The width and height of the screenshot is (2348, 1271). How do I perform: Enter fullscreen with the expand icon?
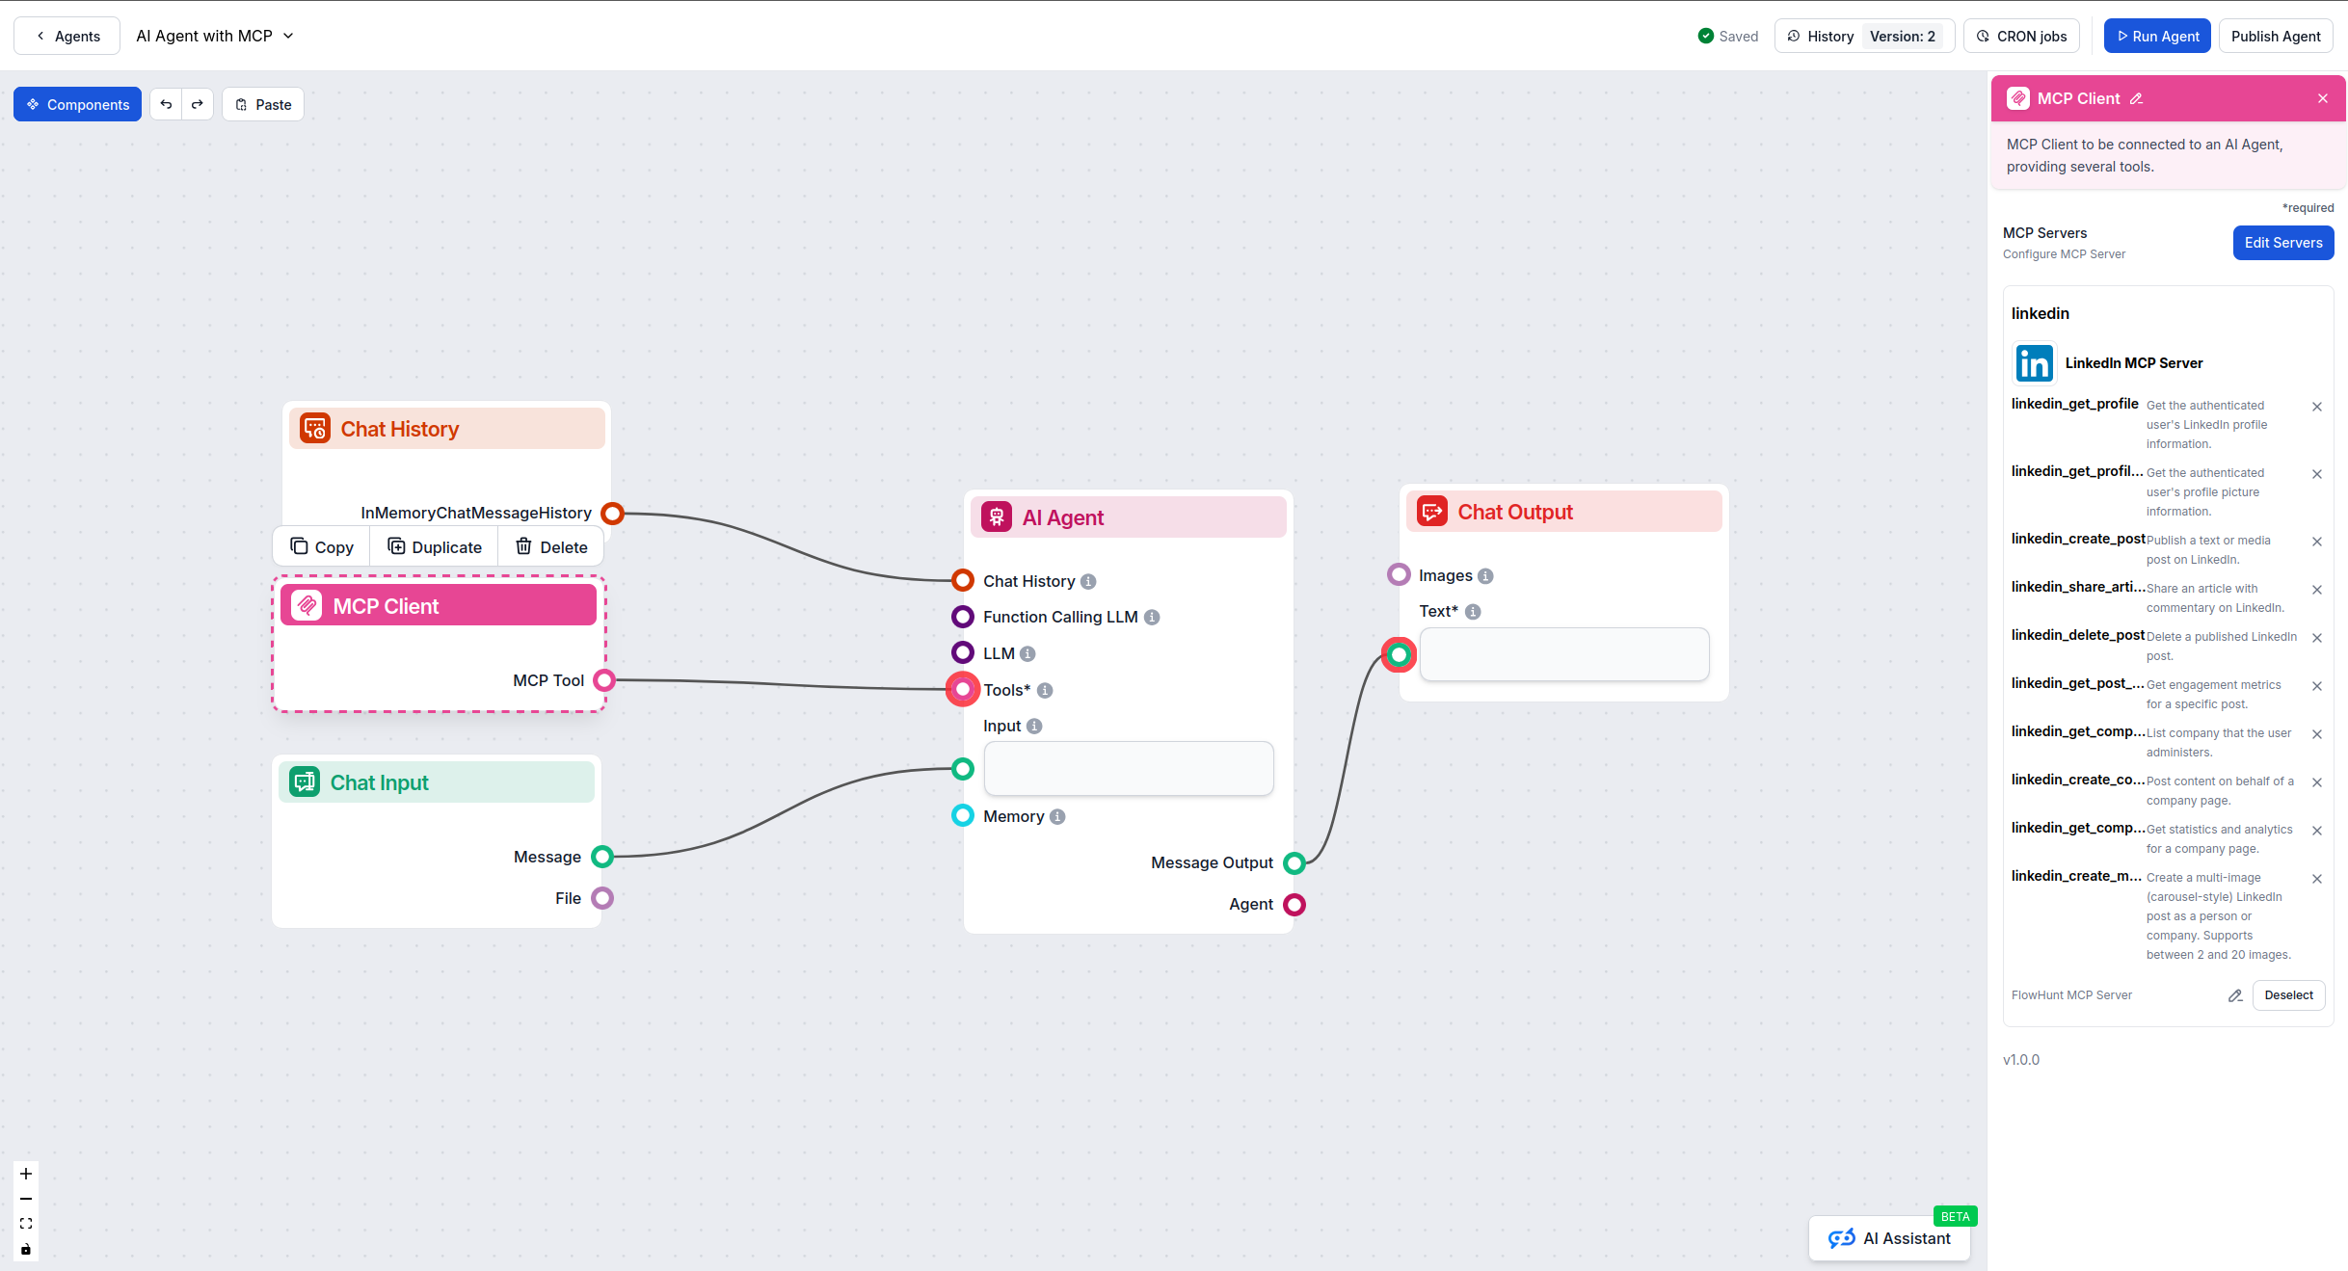pos(25,1223)
